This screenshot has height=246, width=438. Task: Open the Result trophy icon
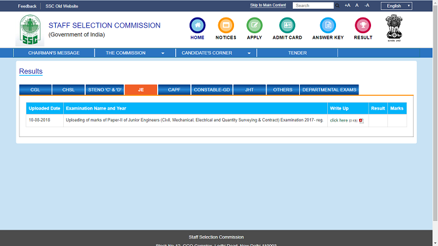coord(363,26)
